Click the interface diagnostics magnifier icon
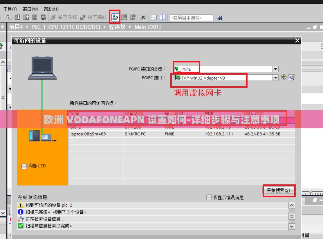Screen dimensions: 323x239 291,78
